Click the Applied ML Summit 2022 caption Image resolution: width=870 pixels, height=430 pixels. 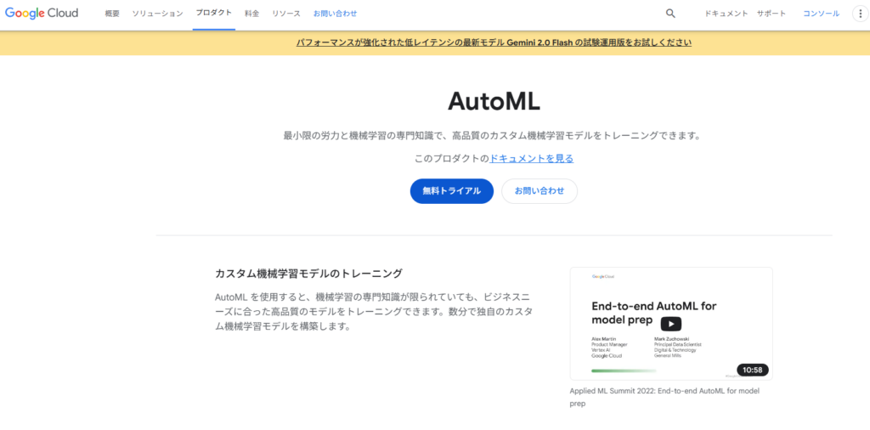[x=664, y=397]
